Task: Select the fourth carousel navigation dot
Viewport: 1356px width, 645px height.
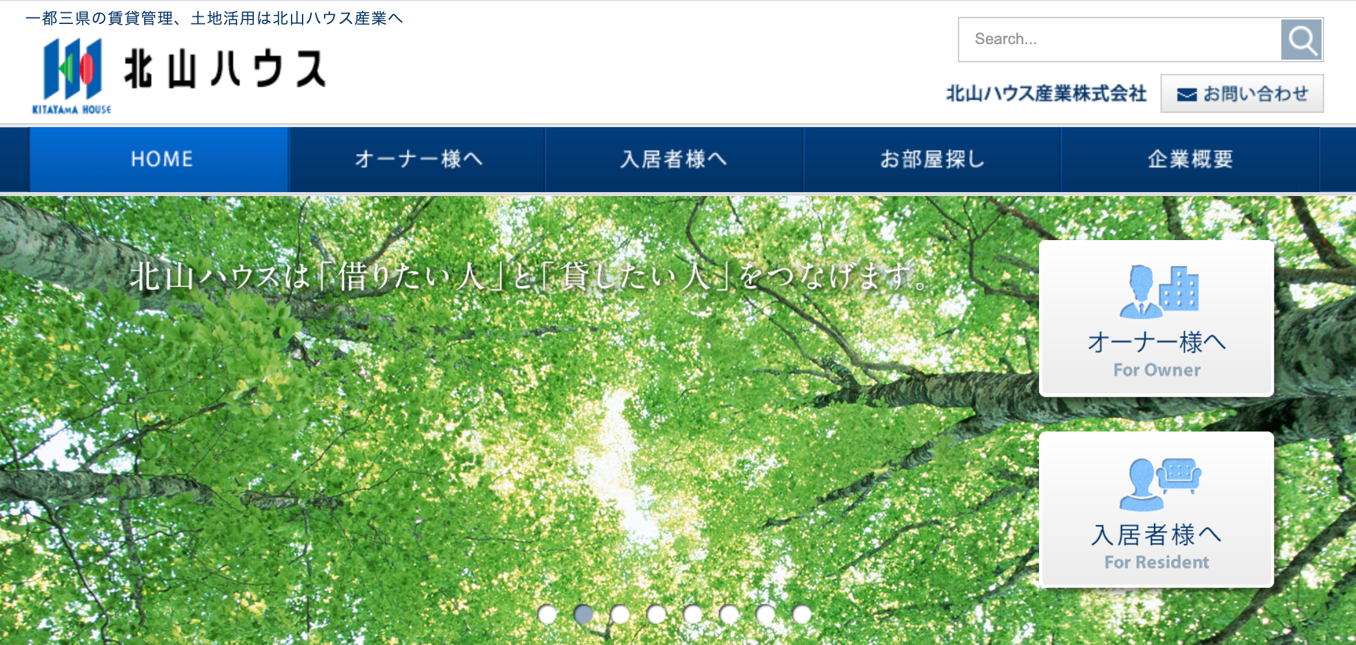Action: 656,613
